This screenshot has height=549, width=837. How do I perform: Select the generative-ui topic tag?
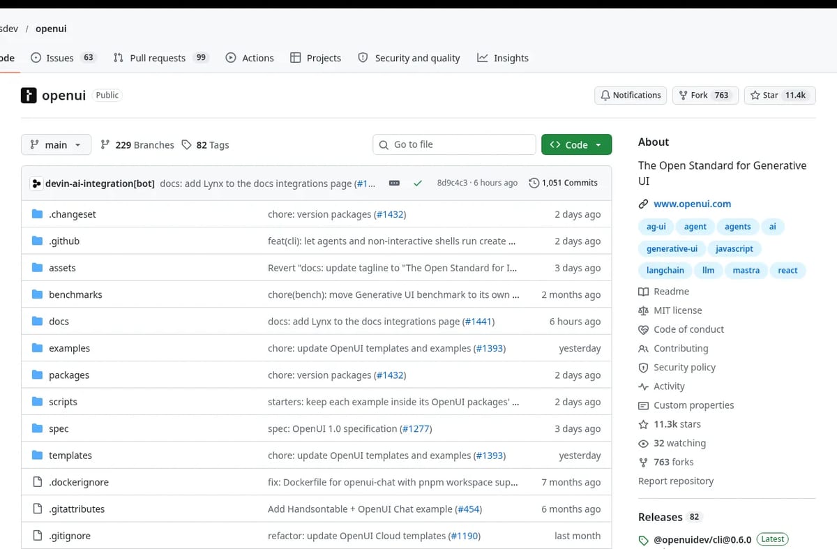[672, 249]
